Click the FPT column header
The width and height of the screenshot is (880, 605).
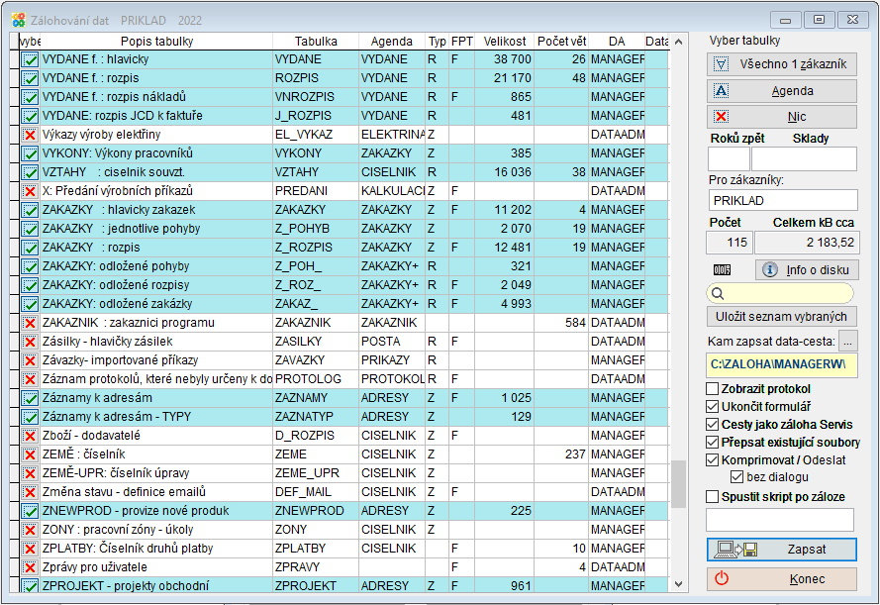coord(462,42)
